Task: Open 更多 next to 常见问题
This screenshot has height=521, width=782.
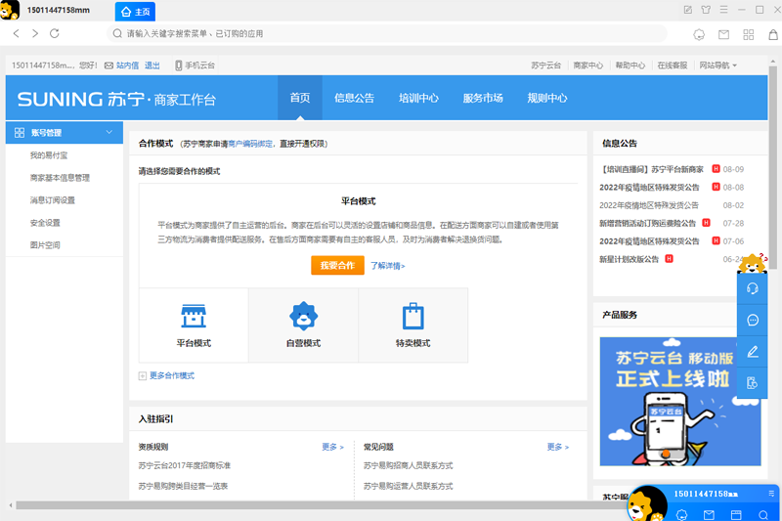Action: pyautogui.click(x=557, y=447)
